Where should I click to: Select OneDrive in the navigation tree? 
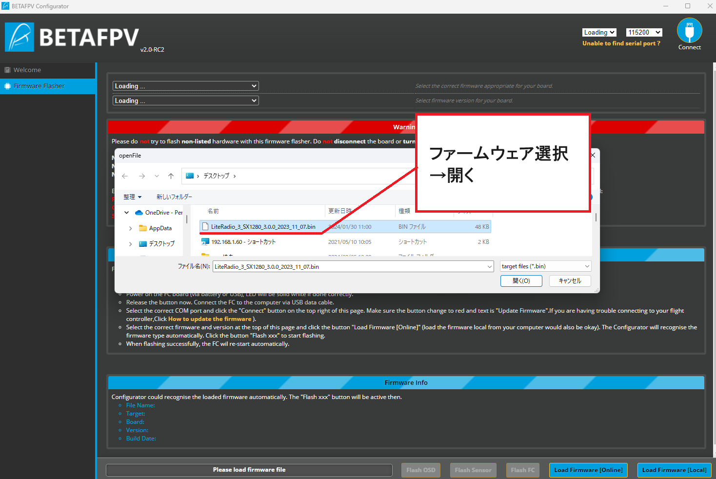(159, 213)
